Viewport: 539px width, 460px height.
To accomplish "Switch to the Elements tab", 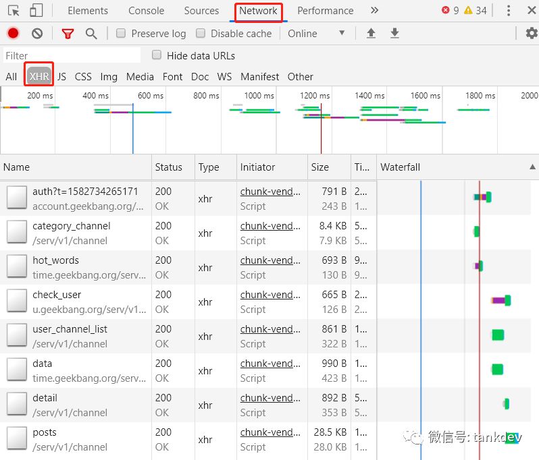I will (x=88, y=11).
